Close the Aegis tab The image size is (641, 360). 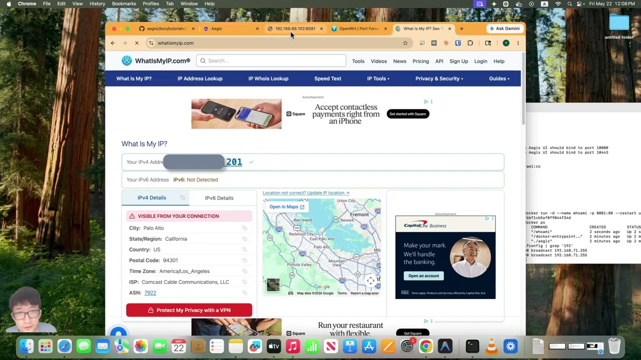point(257,28)
